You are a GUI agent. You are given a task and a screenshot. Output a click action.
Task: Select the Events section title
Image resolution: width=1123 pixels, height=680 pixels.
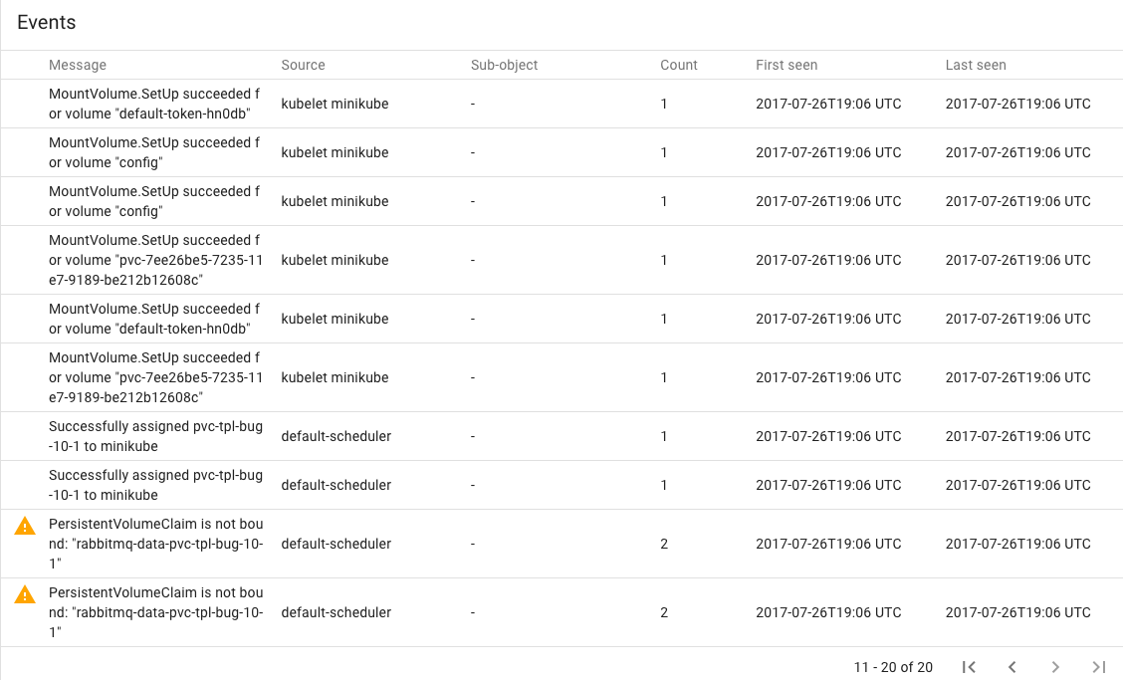tap(47, 22)
